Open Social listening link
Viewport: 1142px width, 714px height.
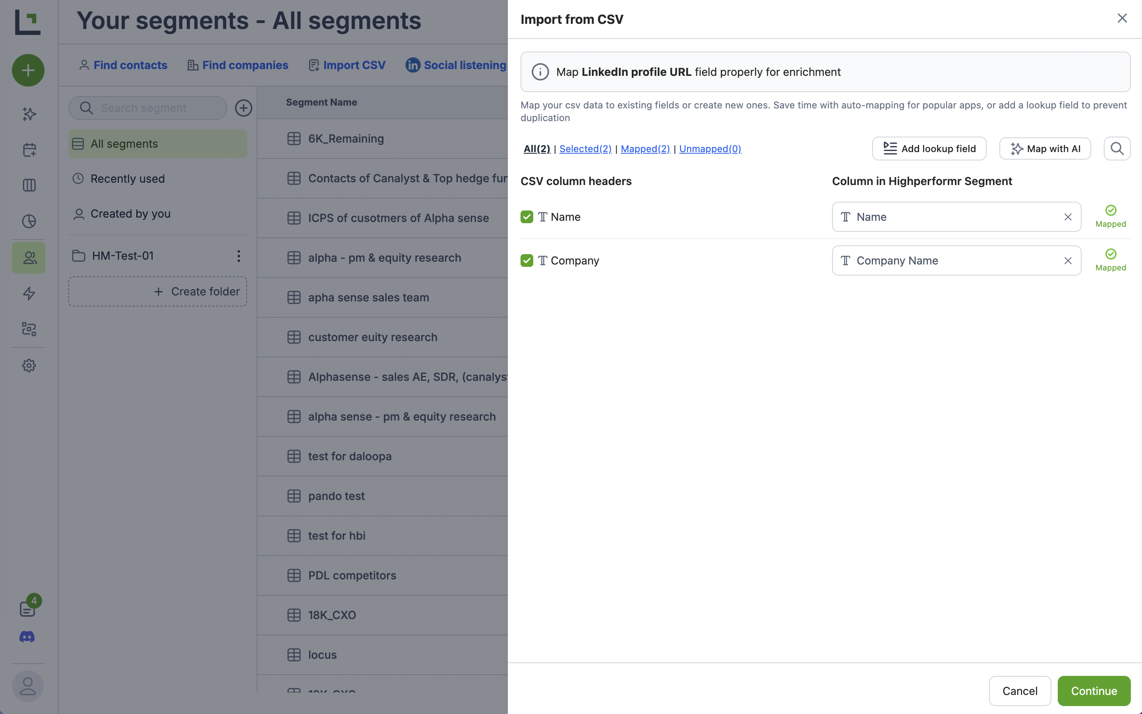[456, 65]
